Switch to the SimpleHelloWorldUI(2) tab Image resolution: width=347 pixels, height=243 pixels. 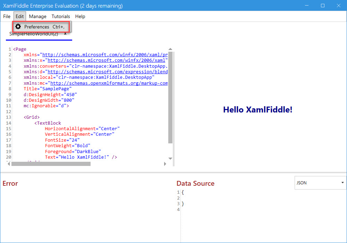click(x=34, y=34)
